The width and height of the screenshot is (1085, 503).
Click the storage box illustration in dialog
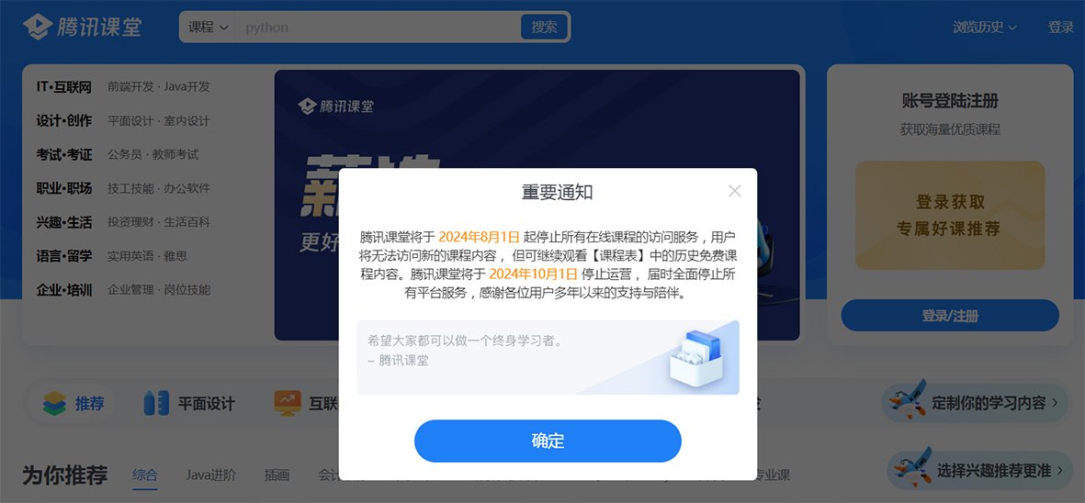pos(696,358)
